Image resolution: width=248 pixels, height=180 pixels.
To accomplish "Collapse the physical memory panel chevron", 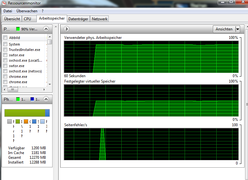I will tap(46, 99).
